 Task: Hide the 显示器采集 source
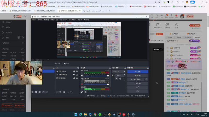(74, 78)
